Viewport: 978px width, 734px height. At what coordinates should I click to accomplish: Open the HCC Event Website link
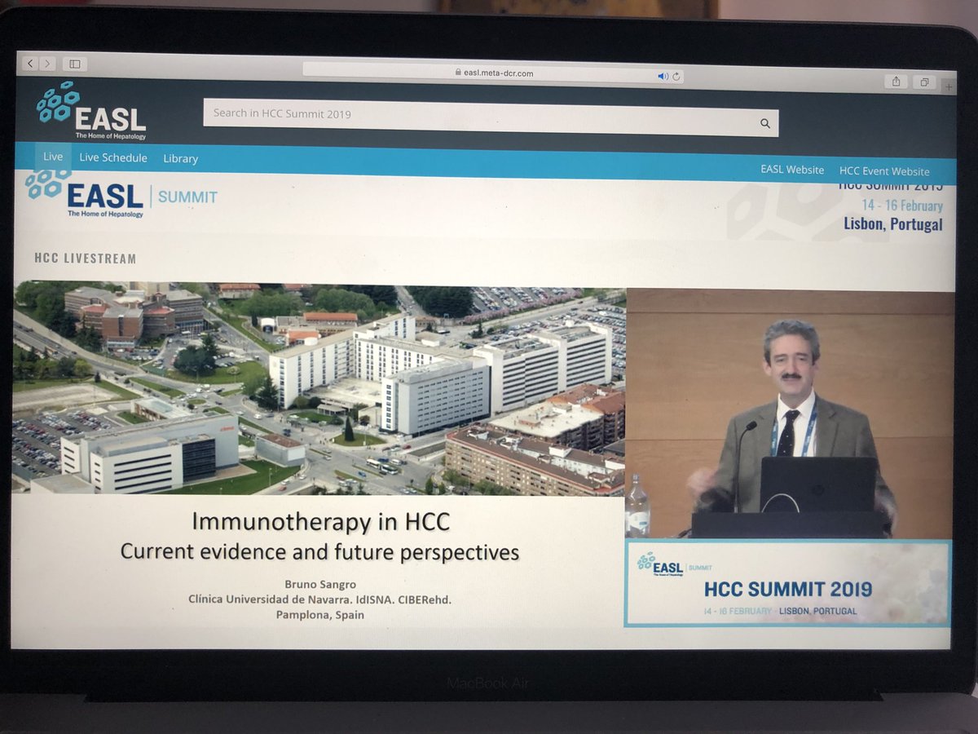click(884, 171)
